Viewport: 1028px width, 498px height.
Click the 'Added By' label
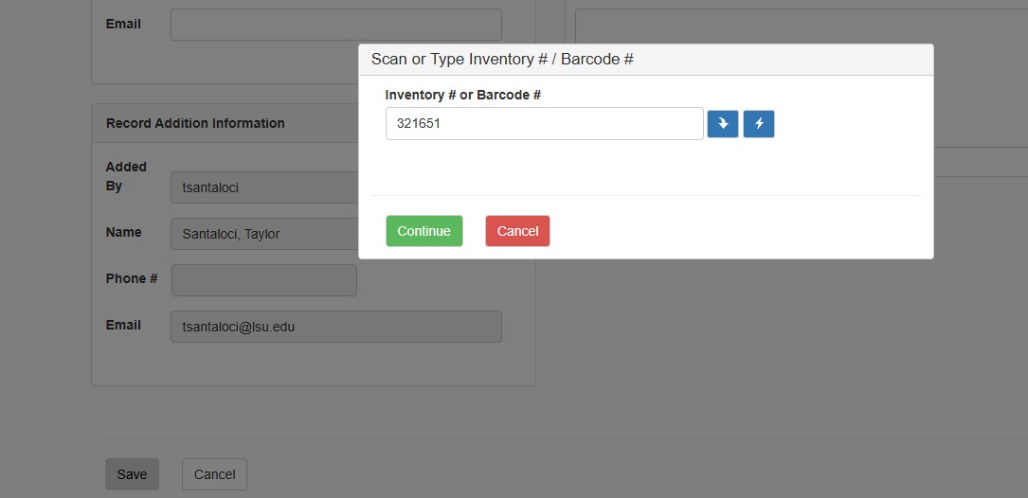tap(126, 176)
